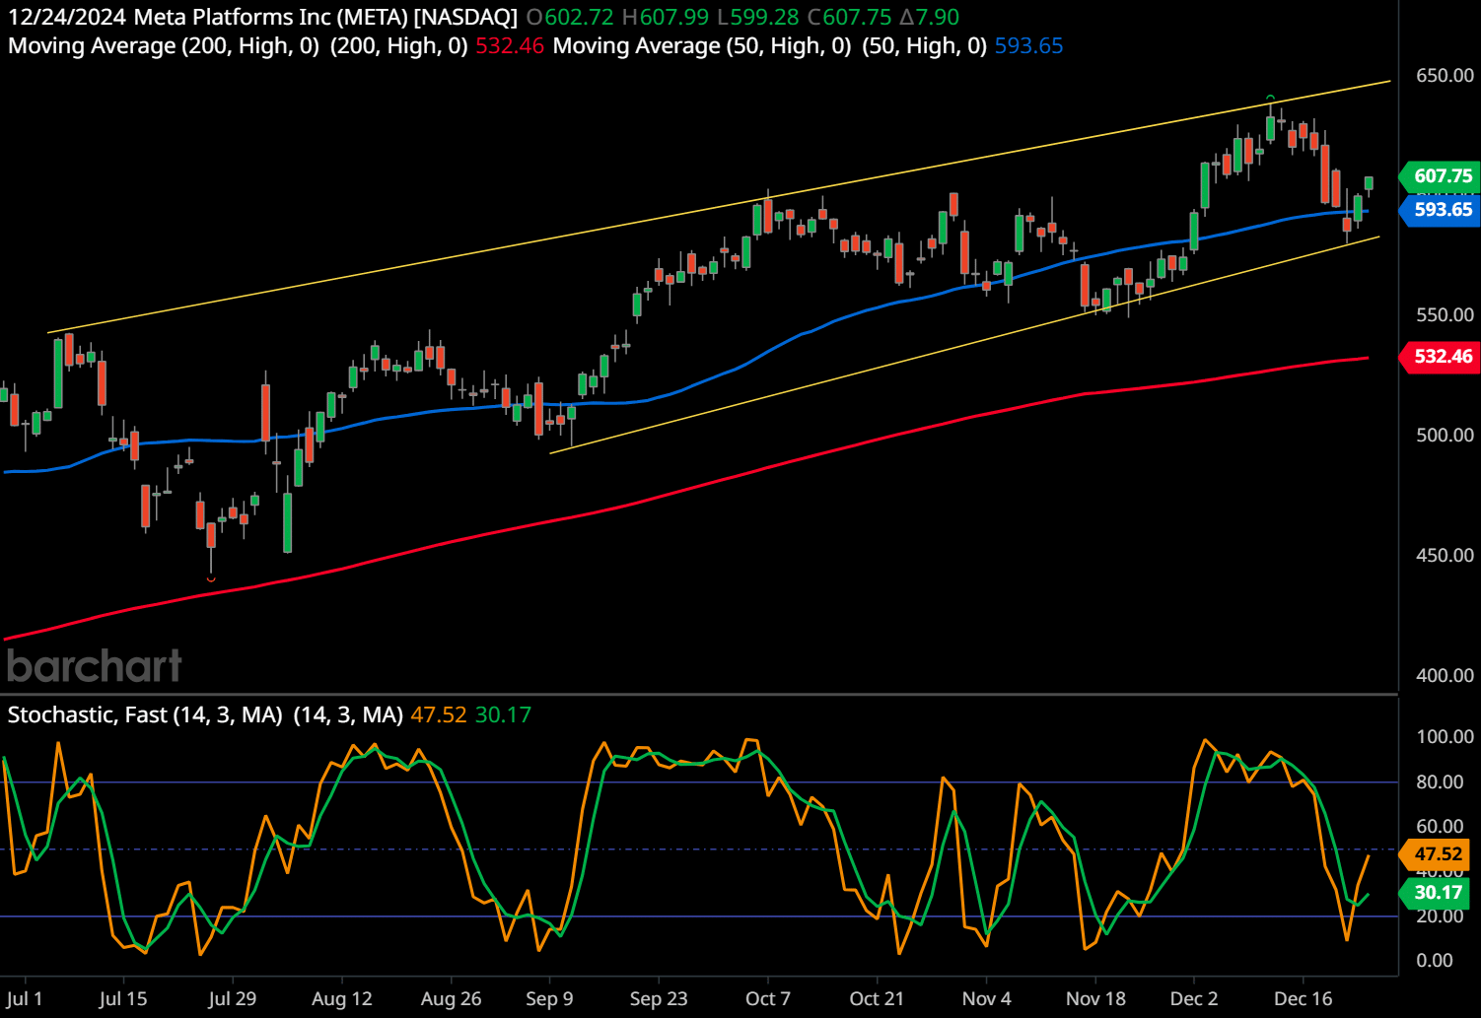
Task: Click the 650.00 price axis label
Action: coord(1445,76)
